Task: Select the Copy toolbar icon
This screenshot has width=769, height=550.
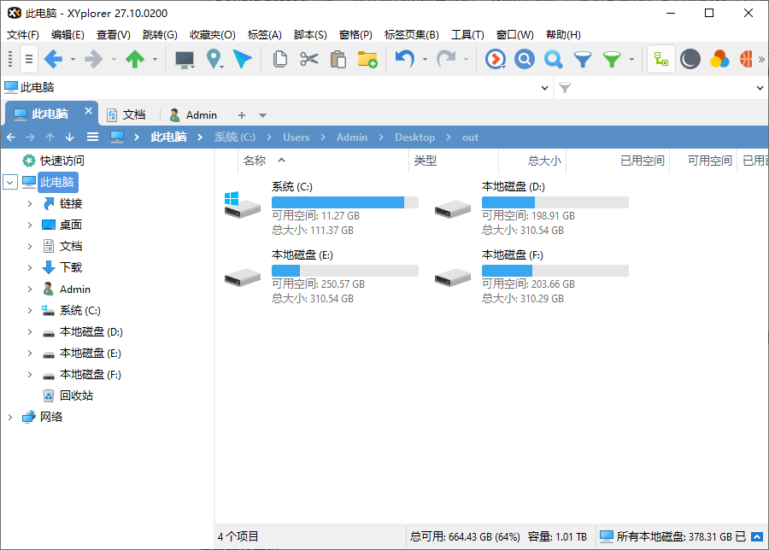Action: click(281, 60)
